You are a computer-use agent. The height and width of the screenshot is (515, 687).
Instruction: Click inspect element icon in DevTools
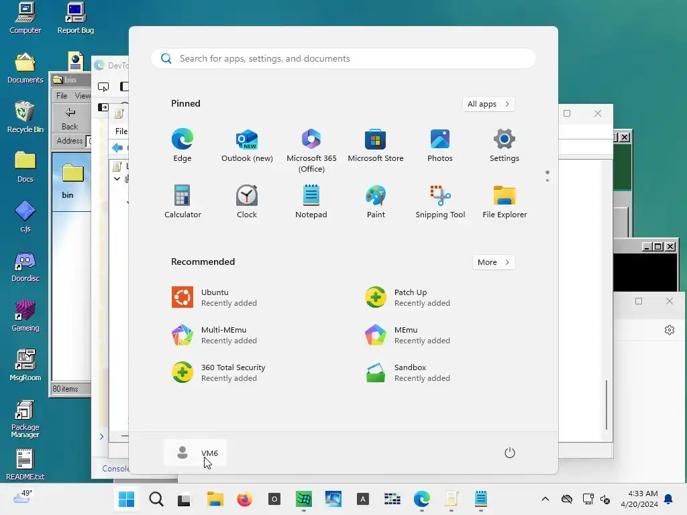pyautogui.click(x=103, y=87)
